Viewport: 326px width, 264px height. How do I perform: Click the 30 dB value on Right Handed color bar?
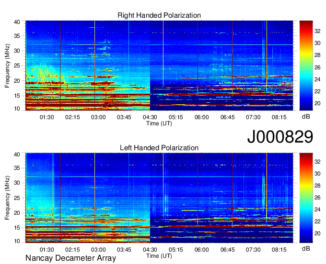click(317, 43)
